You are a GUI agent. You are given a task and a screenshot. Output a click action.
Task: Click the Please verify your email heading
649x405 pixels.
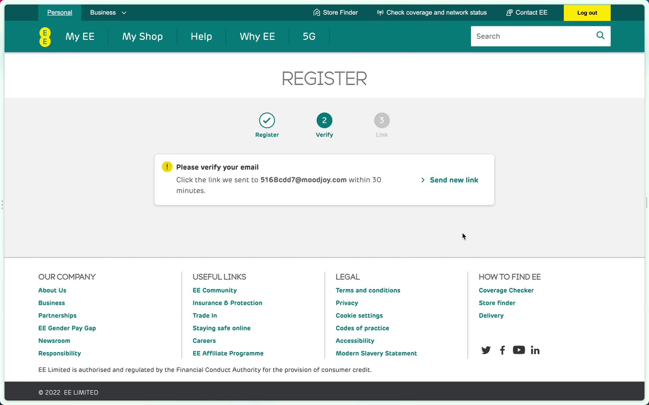(x=217, y=167)
